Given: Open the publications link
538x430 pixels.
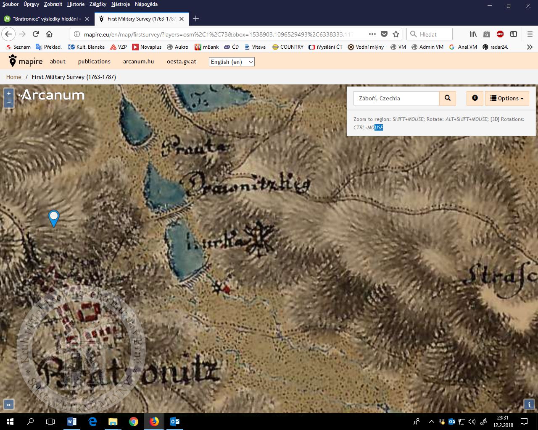Looking at the screenshot, I should [94, 61].
